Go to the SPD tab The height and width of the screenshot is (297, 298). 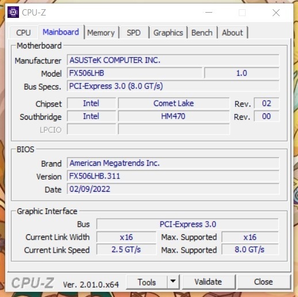tap(133, 33)
